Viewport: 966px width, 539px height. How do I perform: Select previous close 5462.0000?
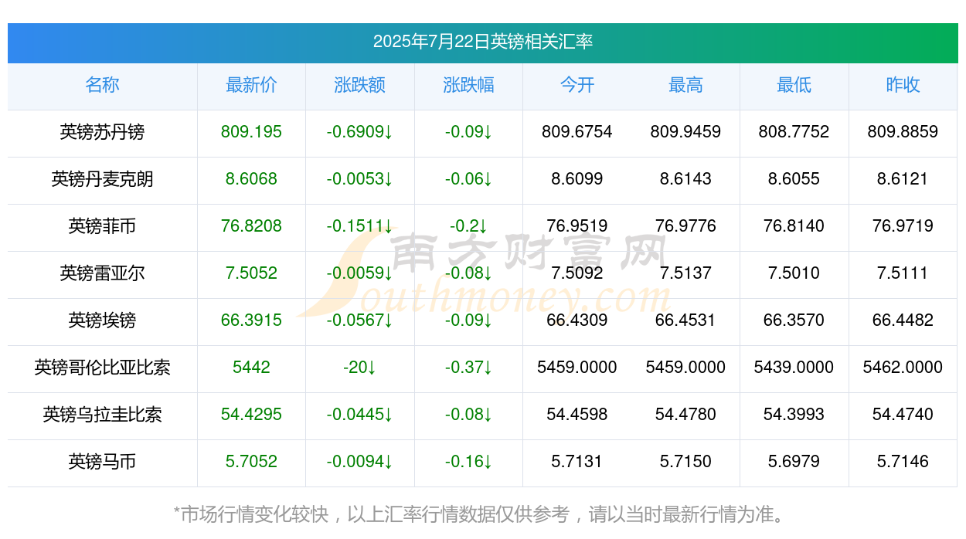pyautogui.click(x=903, y=368)
